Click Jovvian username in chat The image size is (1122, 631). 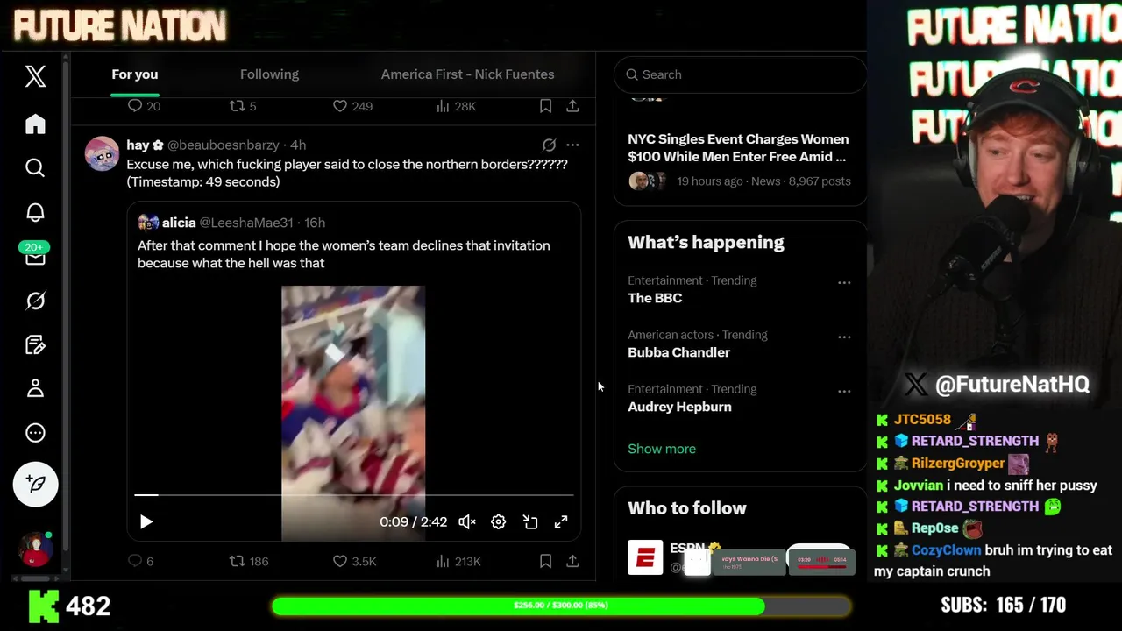[x=919, y=485]
